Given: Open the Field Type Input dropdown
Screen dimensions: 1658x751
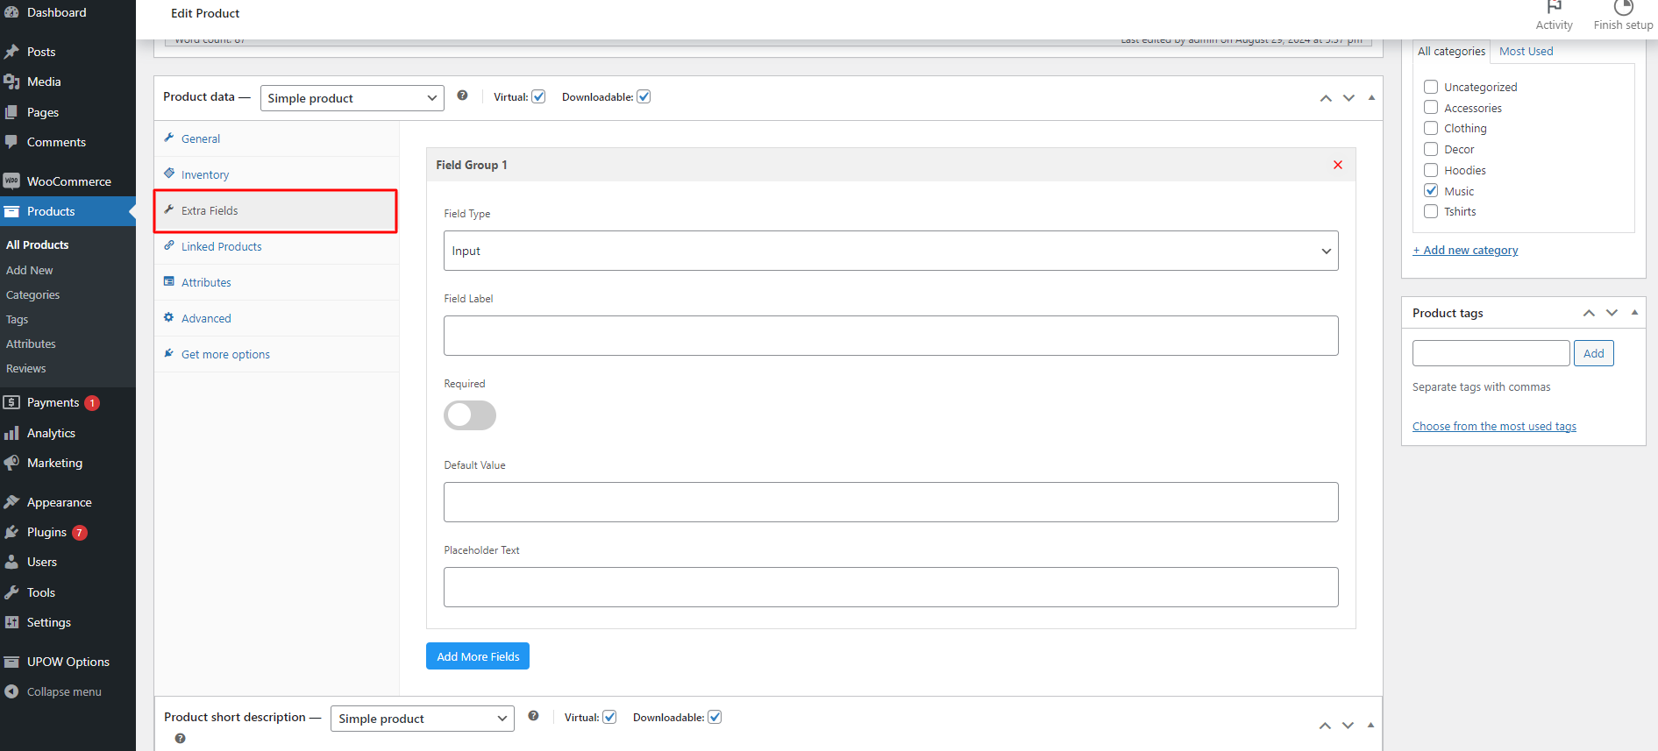Looking at the screenshot, I should (x=891, y=251).
